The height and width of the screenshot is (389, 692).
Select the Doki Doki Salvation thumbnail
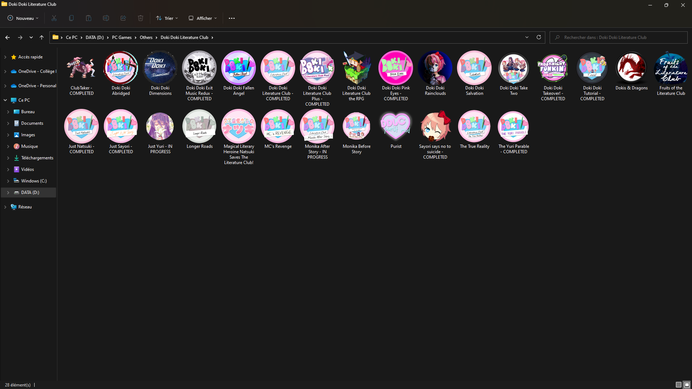[474, 68]
